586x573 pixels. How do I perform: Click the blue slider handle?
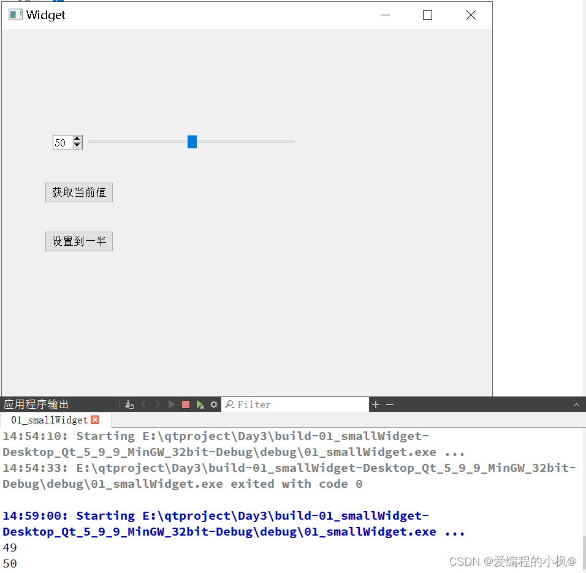tap(192, 142)
